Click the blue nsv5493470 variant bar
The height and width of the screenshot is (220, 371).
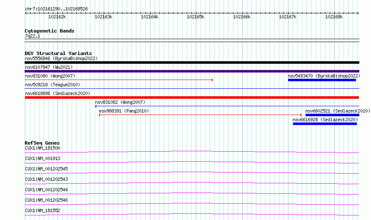coord(322,80)
